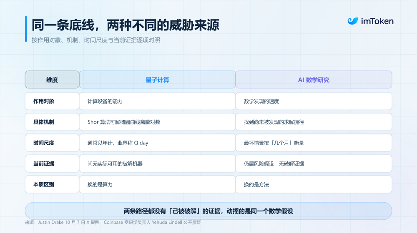This screenshot has height=233, width=417.
Task: Click the cell '最坏情景按「几个月」衡量'
Action: (314, 143)
